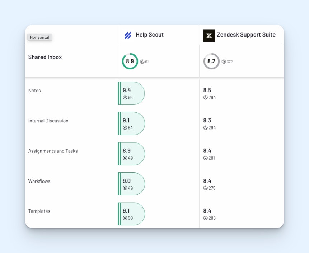
Task: Select the Workflows feature label
Action: pyautogui.click(x=39, y=181)
